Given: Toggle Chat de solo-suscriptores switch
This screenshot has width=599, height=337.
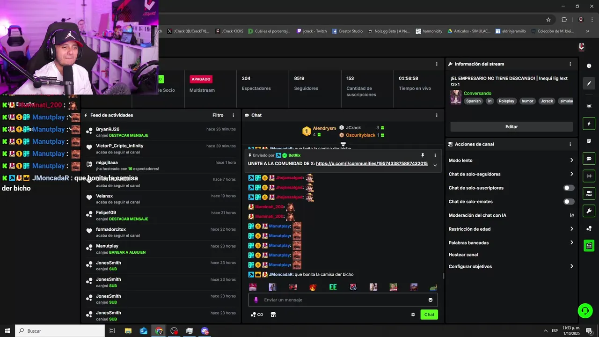Looking at the screenshot, I should point(569,188).
